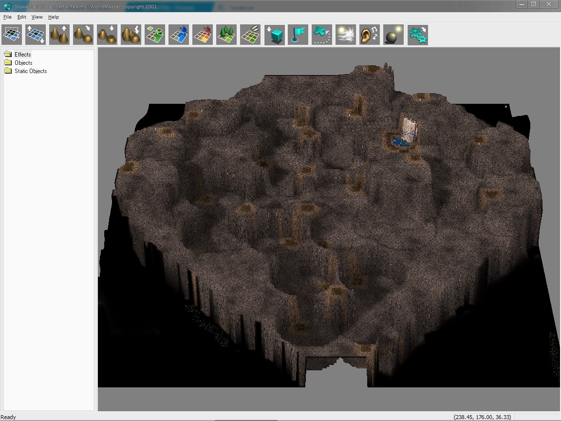The image size is (561, 421).
Task: Open the Help menu
Action: click(53, 17)
